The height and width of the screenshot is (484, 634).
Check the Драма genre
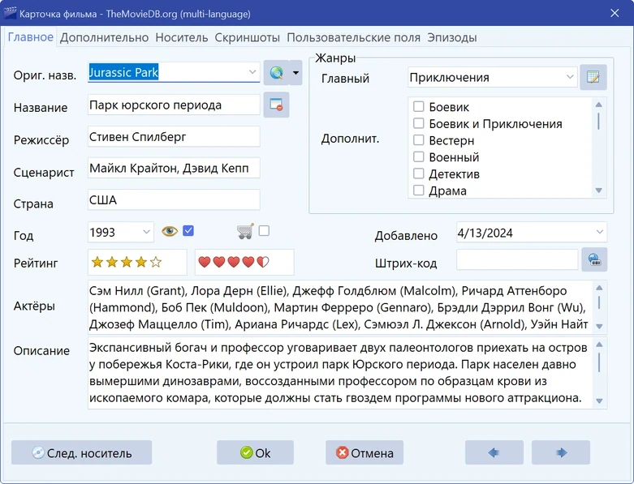(x=419, y=191)
